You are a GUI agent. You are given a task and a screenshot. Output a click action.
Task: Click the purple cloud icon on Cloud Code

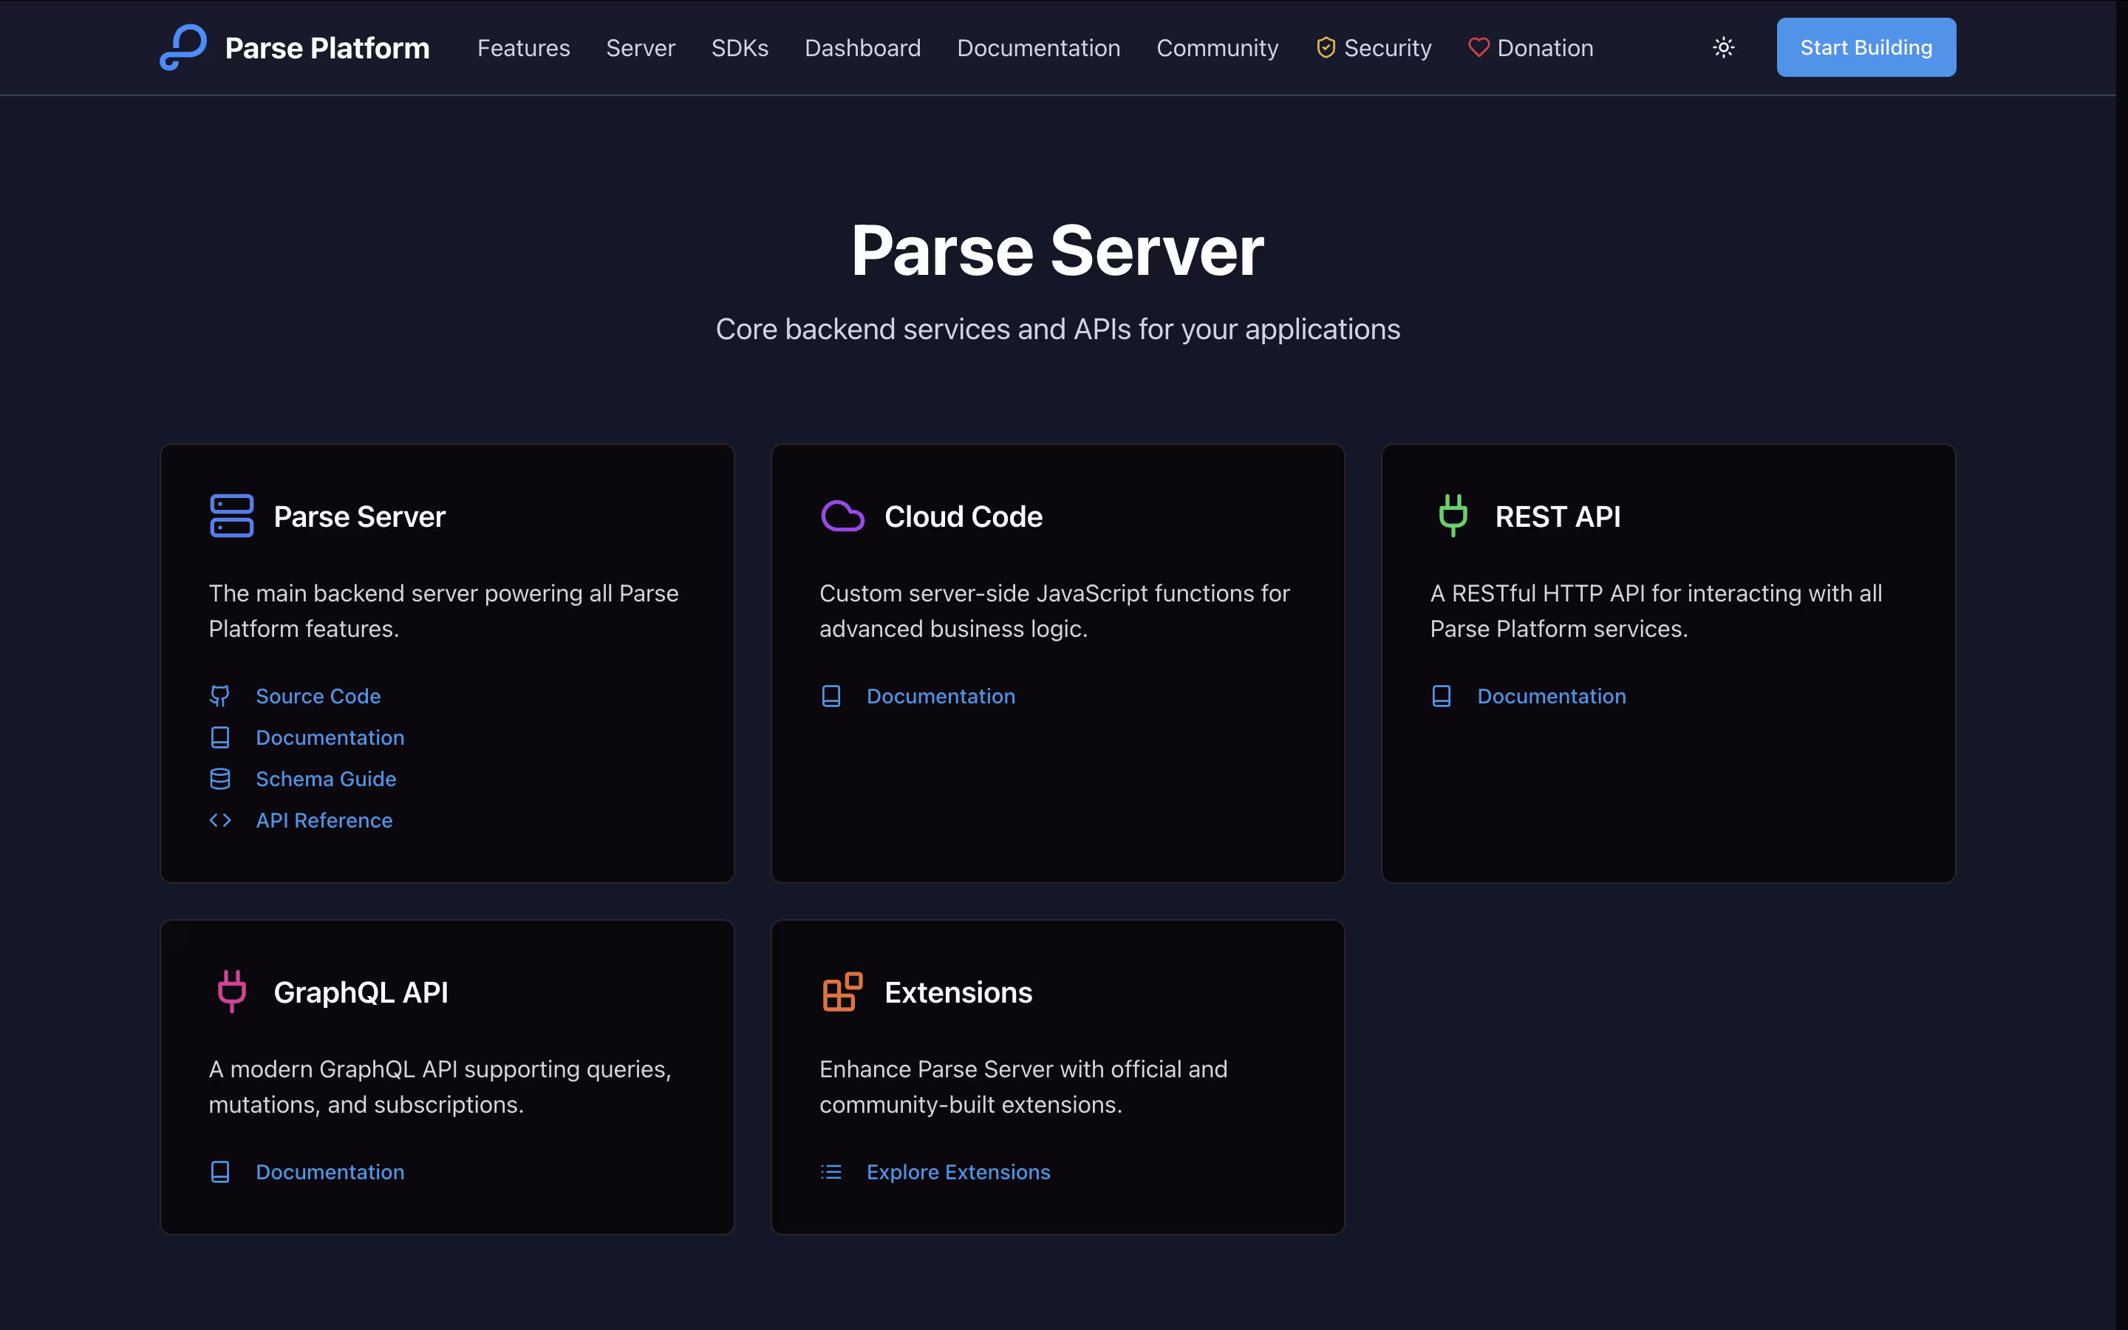pyautogui.click(x=842, y=516)
